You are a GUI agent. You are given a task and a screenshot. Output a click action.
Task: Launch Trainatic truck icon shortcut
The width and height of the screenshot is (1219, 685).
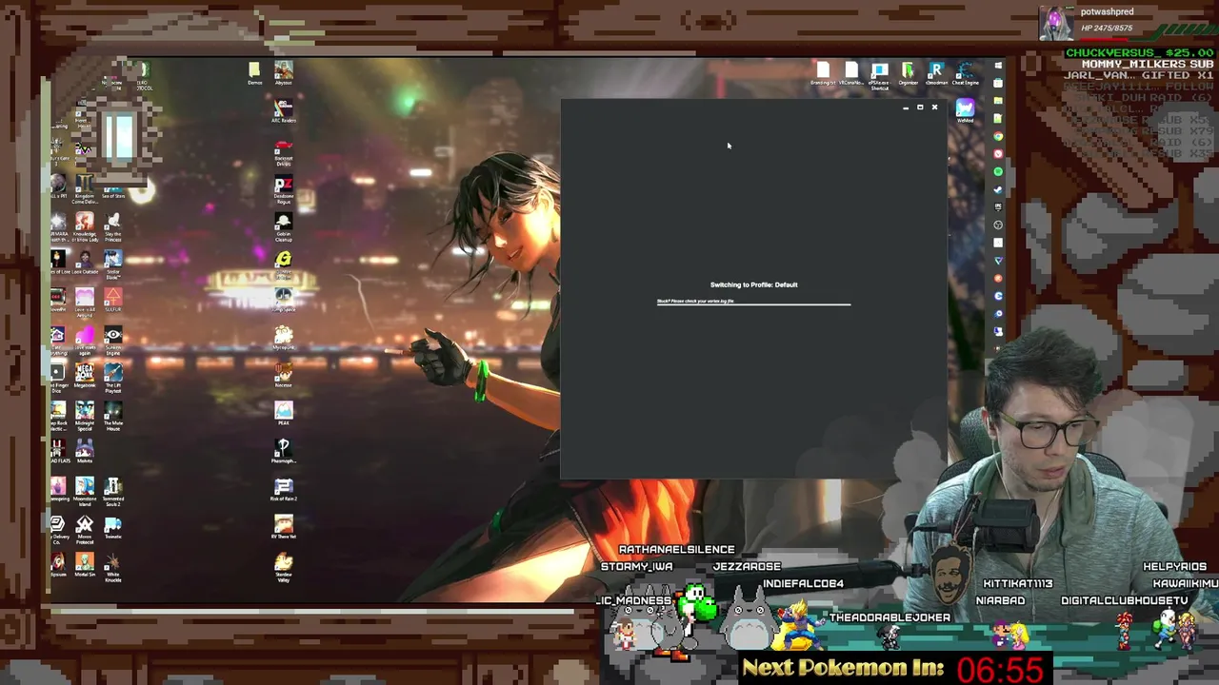coord(113,526)
